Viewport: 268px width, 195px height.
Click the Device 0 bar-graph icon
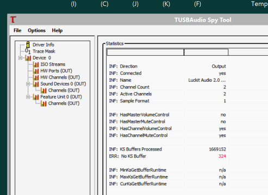tap(28, 58)
